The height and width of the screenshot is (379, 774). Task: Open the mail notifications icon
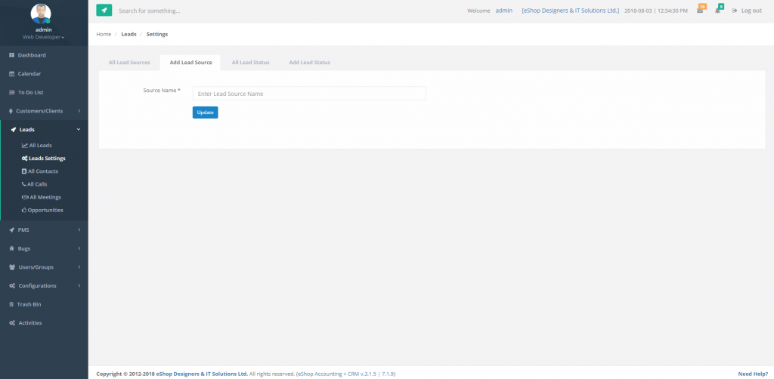point(700,11)
